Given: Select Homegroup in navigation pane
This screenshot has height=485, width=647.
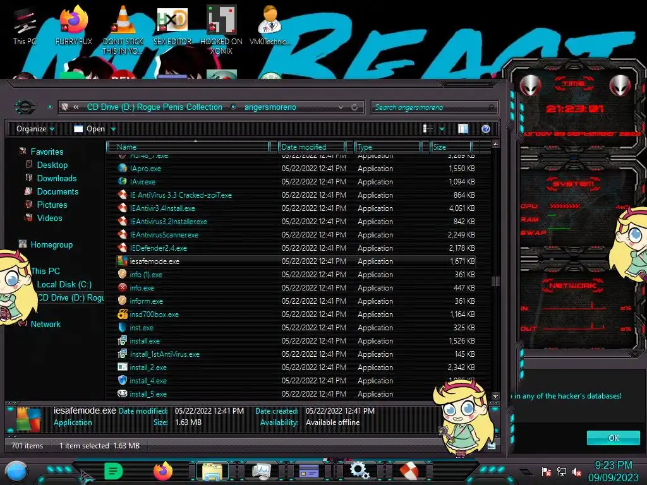Looking at the screenshot, I should [x=52, y=244].
